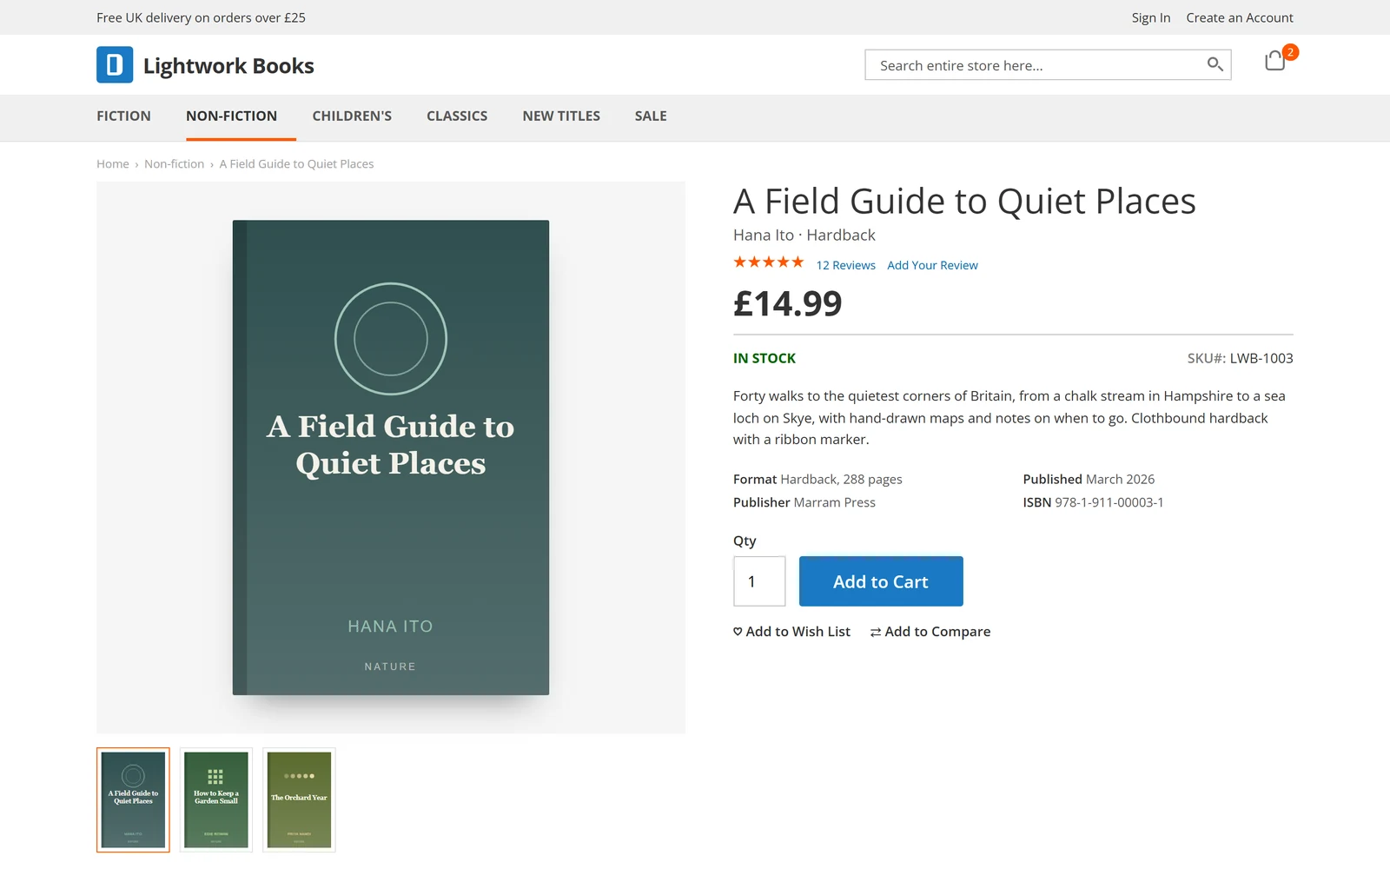
Task: Open the Fiction menu
Action: pos(123,116)
